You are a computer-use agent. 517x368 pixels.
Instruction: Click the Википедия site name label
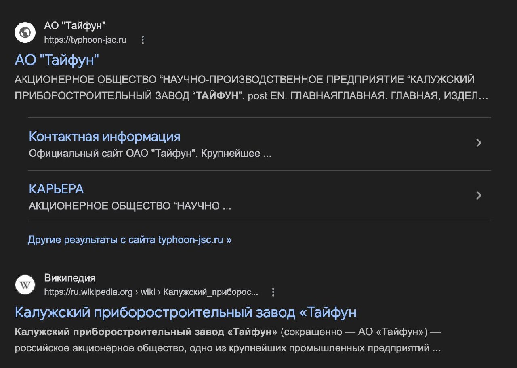point(70,278)
